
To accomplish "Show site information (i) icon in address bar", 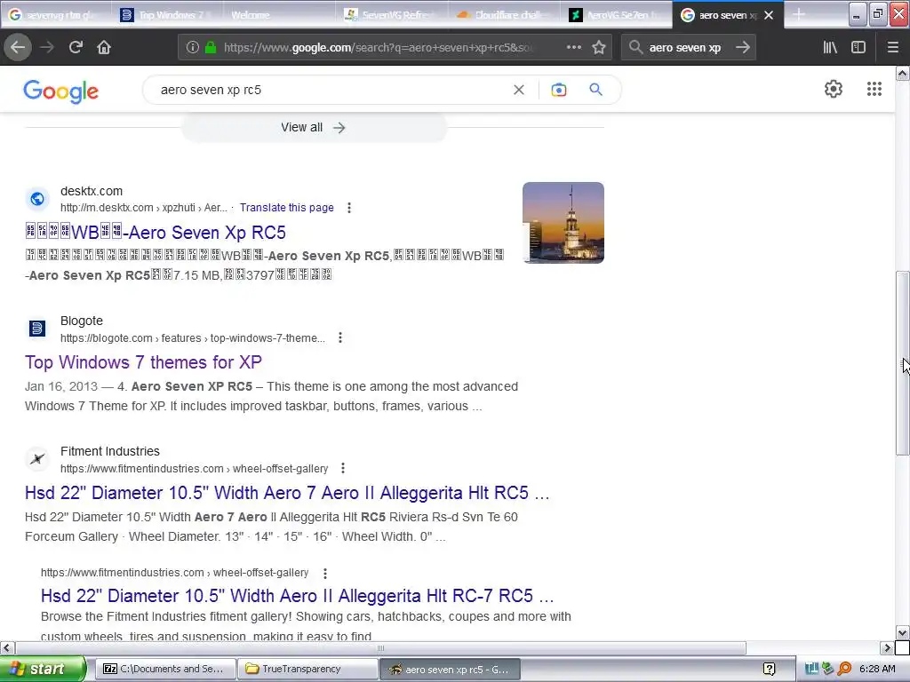I will coord(193,47).
